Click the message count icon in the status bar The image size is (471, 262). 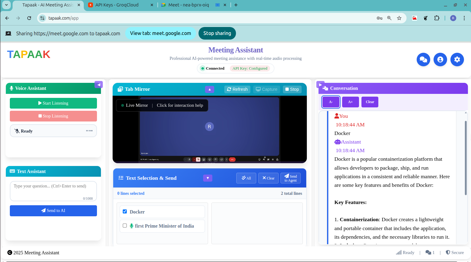[x=428, y=252]
